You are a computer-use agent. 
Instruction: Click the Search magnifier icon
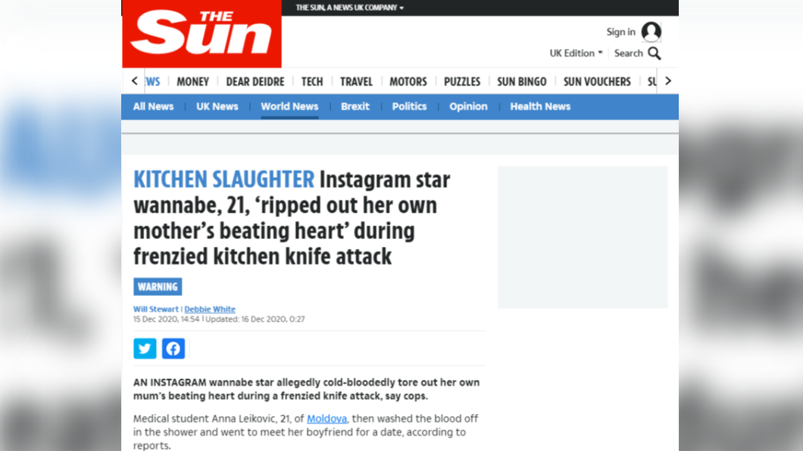click(654, 53)
